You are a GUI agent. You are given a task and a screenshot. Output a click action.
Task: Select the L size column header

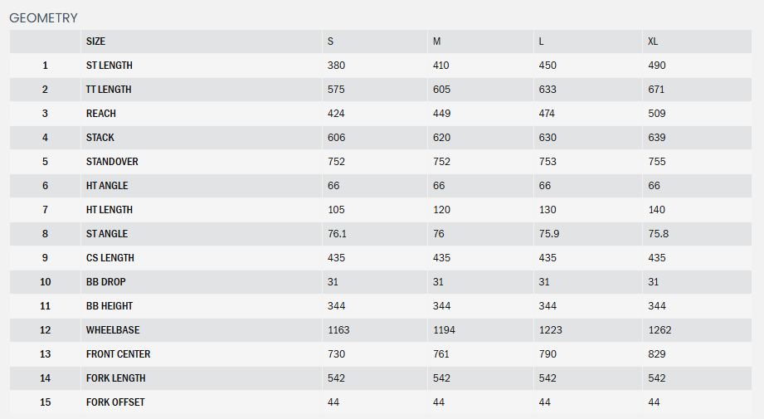542,41
